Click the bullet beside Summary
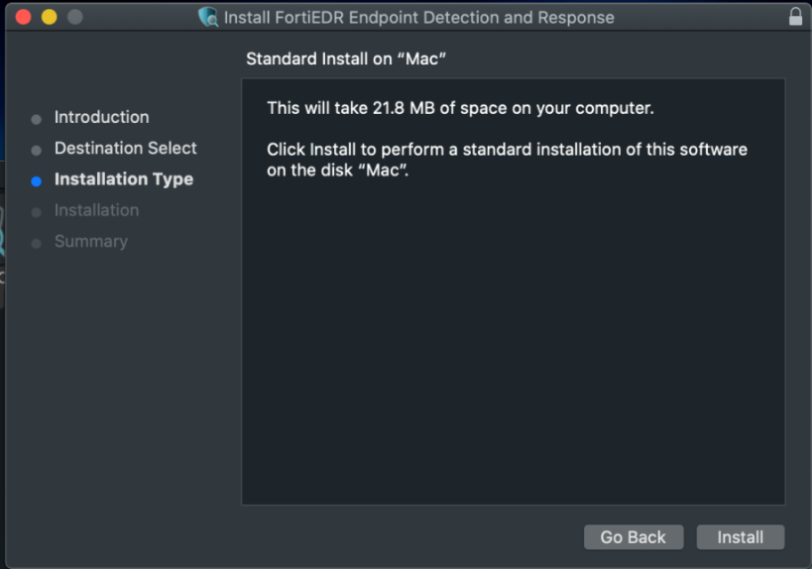The height and width of the screenshot is (569, 812). click(x=37, y=243)
